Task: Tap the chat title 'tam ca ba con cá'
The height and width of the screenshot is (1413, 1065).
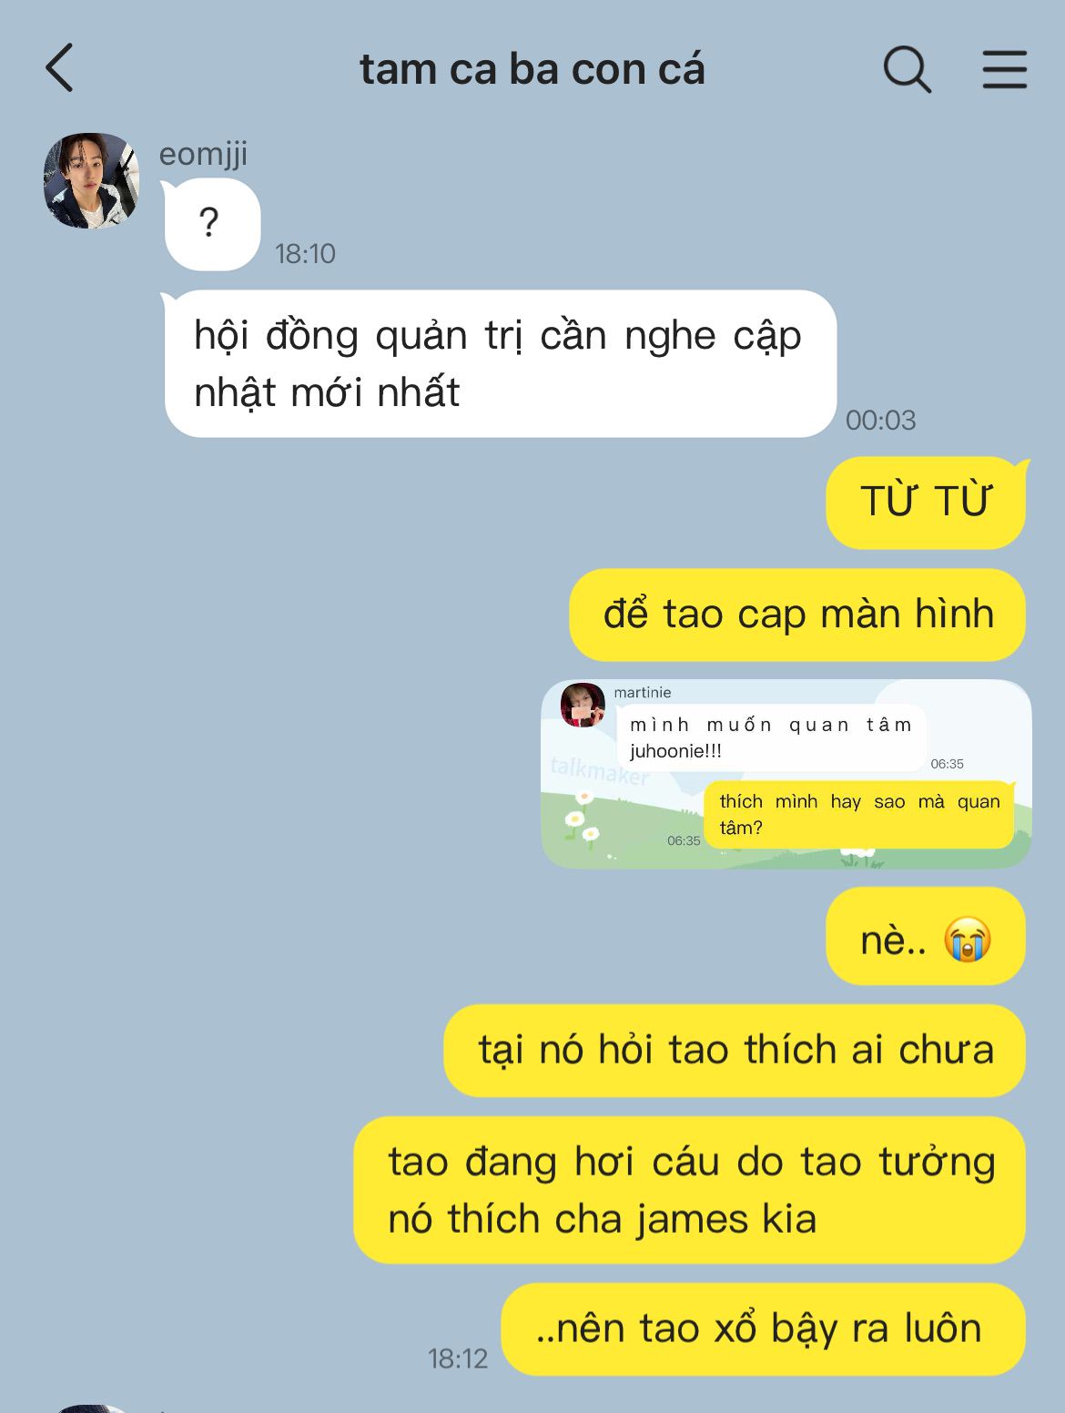Action: (532, 69)
